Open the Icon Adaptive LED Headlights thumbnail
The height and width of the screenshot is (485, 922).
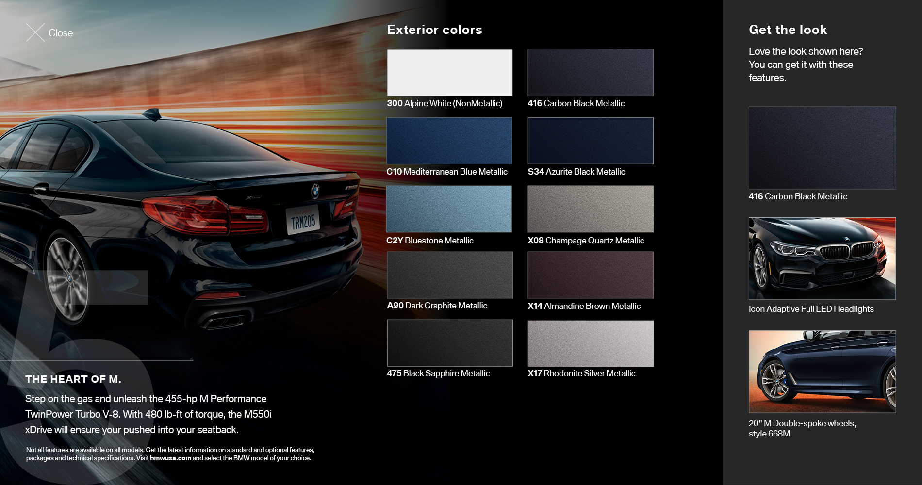[x=822, y=259]
